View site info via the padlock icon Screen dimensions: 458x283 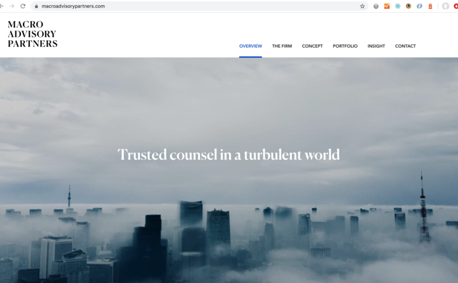37,6
